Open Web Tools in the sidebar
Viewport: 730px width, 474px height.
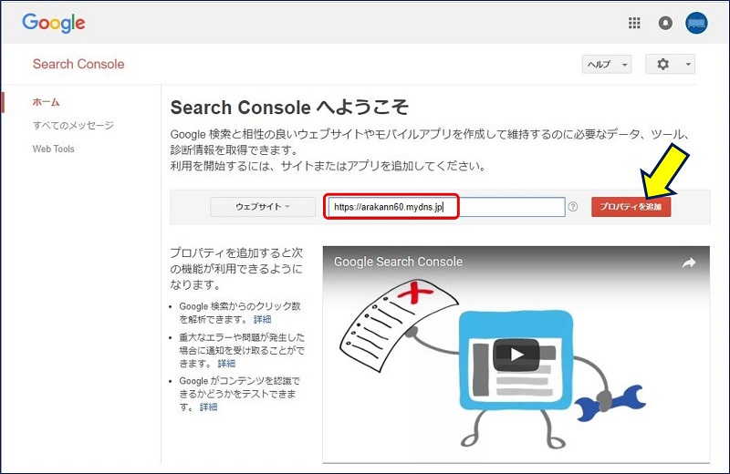click(x=54, y=149)
